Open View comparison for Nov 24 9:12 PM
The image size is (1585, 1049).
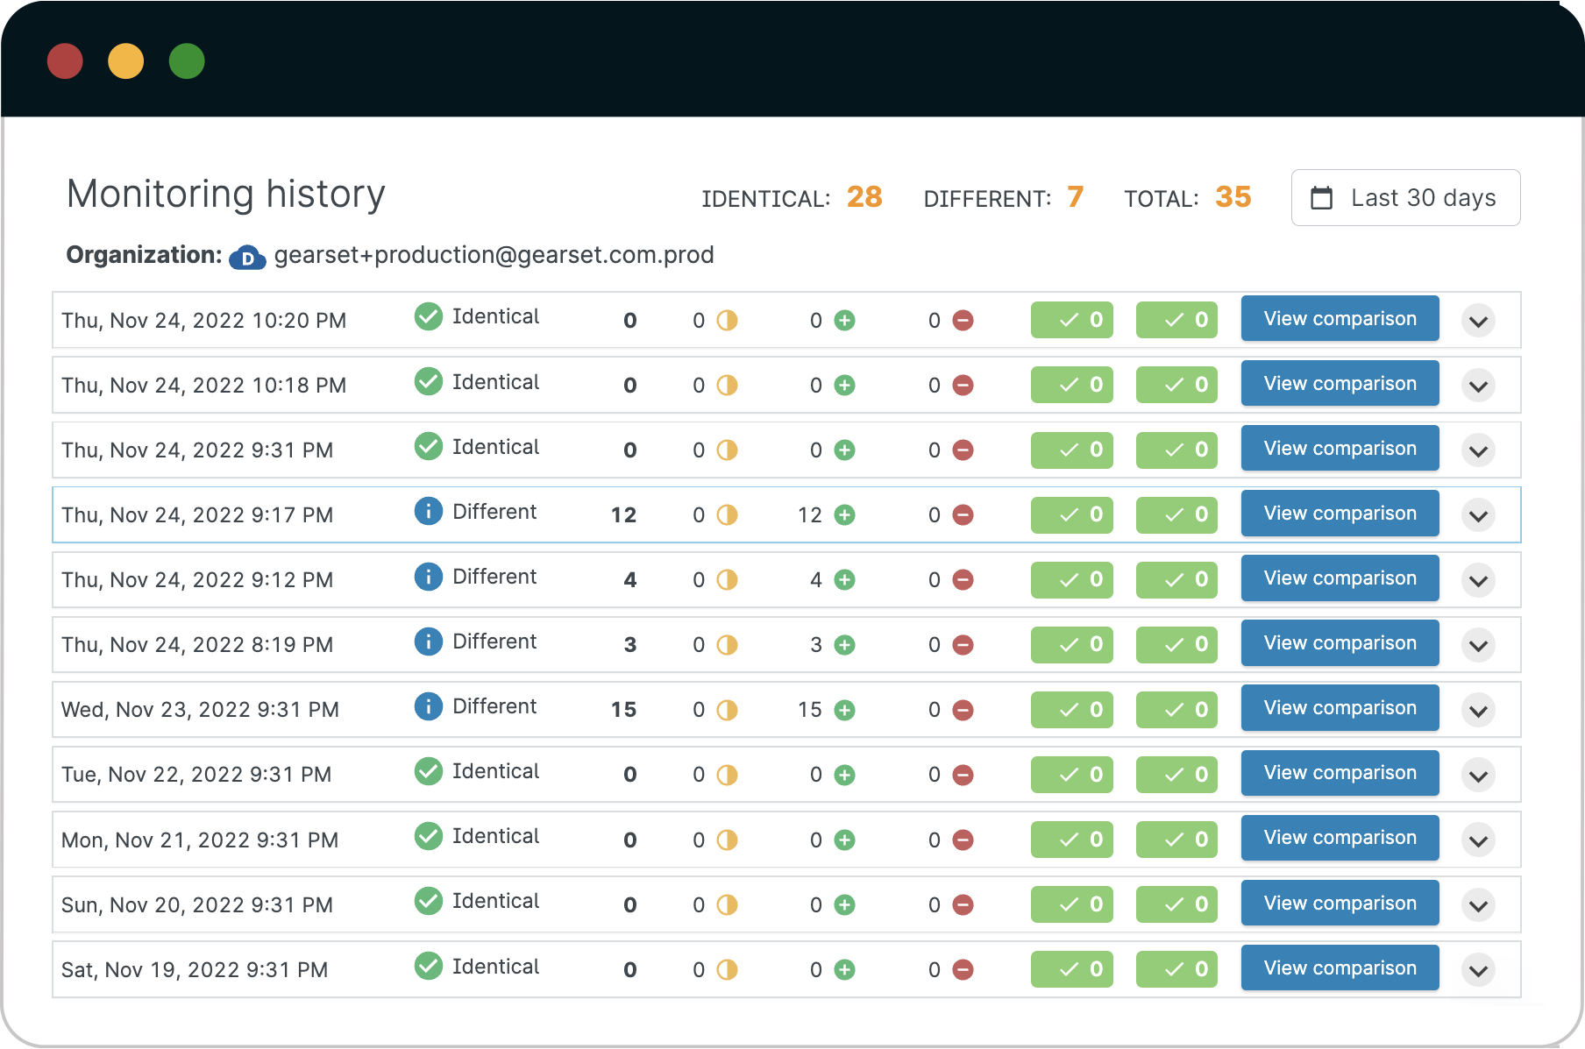coord(1340,578)
